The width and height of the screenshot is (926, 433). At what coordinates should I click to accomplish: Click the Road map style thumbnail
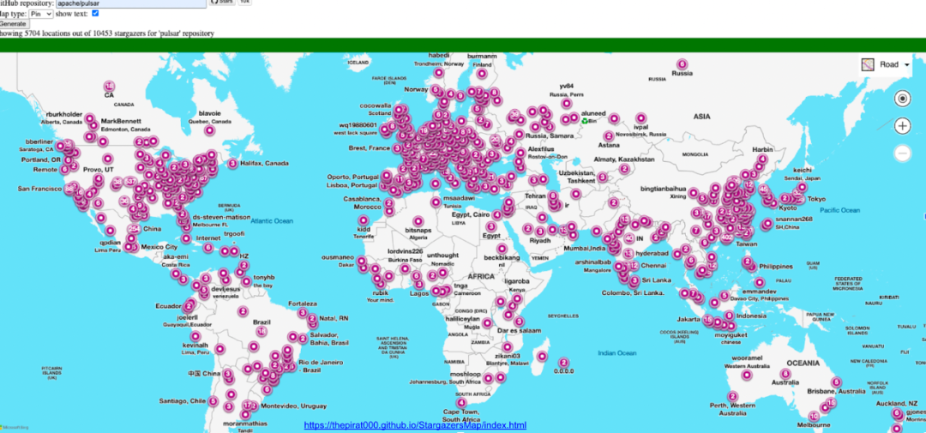click(868, 64)
